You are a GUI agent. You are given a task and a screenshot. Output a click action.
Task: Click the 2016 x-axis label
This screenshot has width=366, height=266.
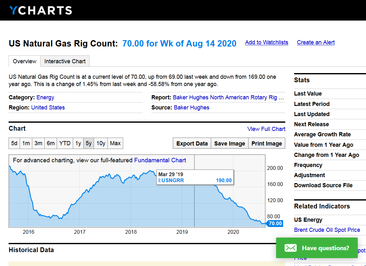tap(28, 232)
